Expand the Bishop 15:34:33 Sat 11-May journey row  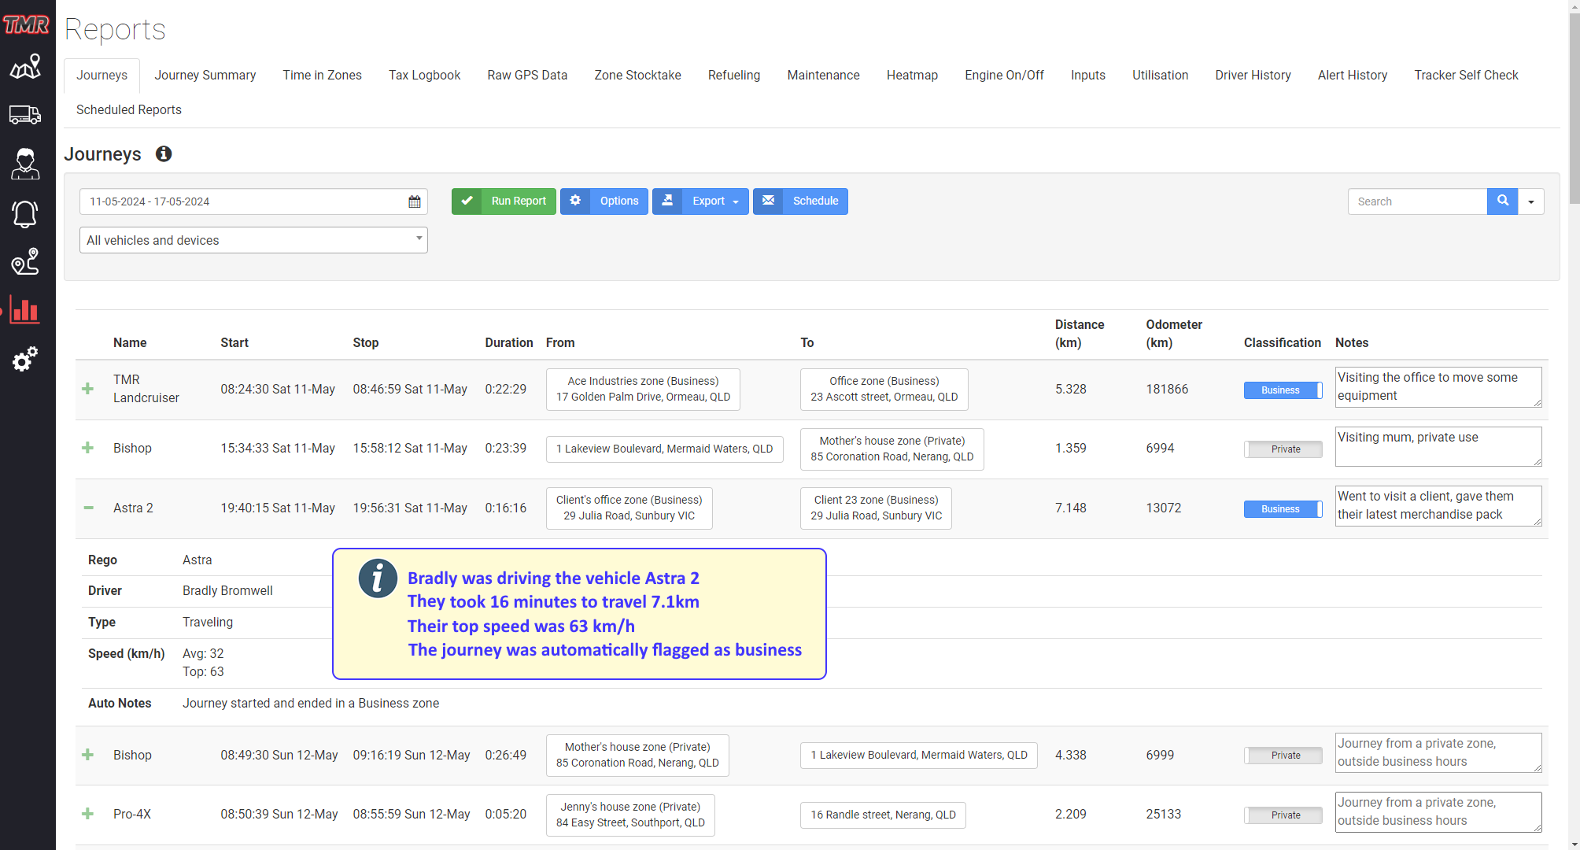pos(88,448)
